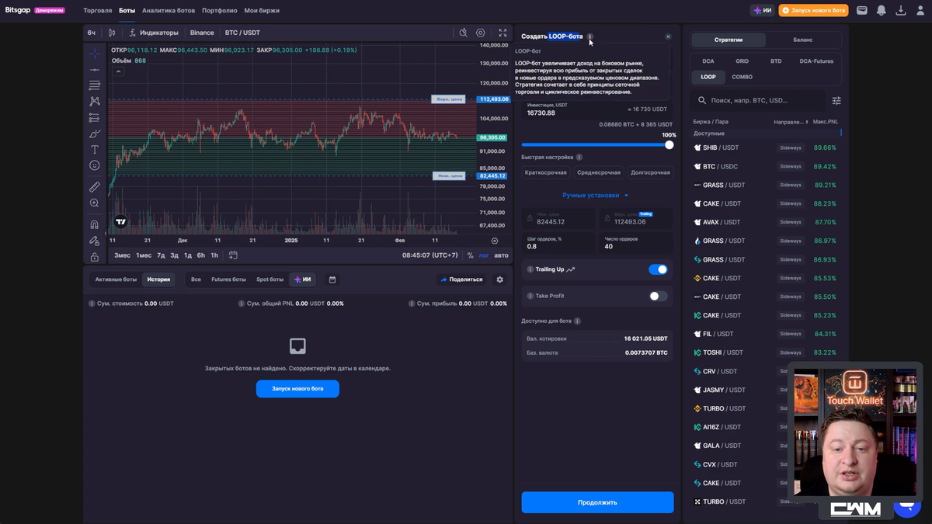Viewport: 932px width, 524px height.
Task: Open the wallet card icon in header
Action: click(x=862, y=10)
